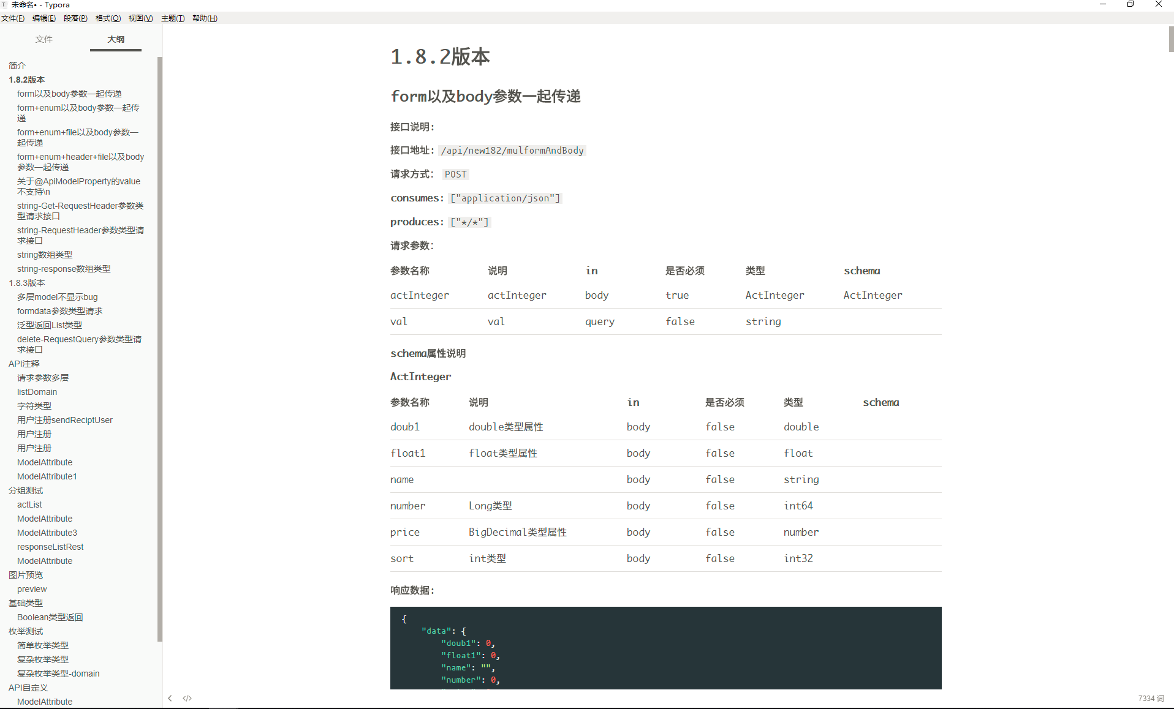Open preview item under 图片预览
This screenshot has width=1174, height=709.
(x=32, y=589)
